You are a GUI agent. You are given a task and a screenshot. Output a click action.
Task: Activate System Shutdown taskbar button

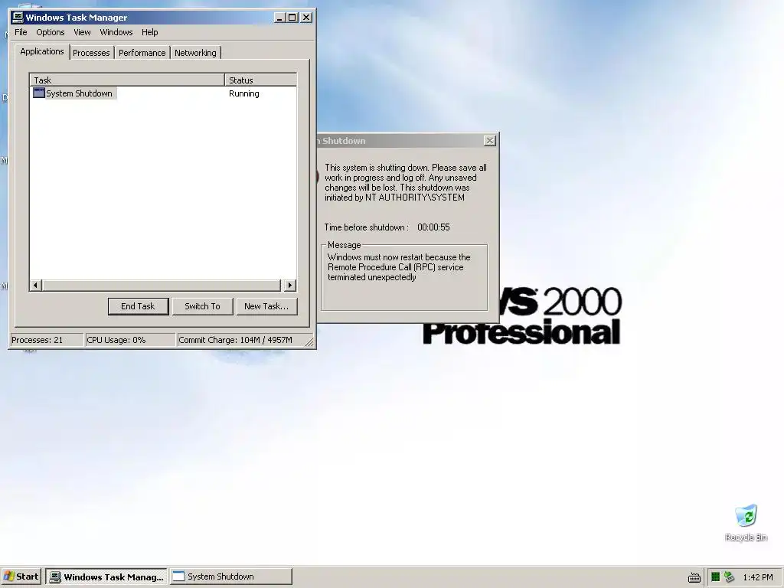(x=231, y=577)
